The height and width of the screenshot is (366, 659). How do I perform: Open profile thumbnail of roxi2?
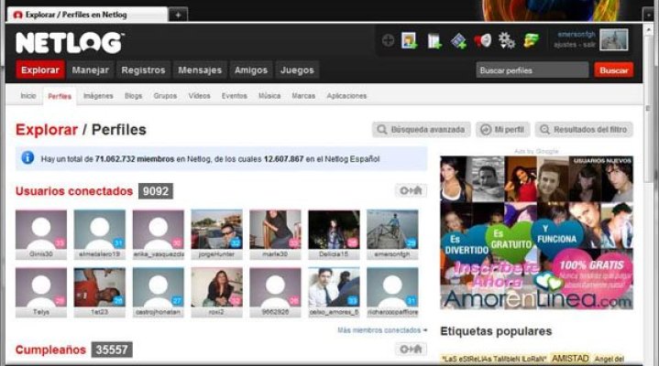coord(216,287)
